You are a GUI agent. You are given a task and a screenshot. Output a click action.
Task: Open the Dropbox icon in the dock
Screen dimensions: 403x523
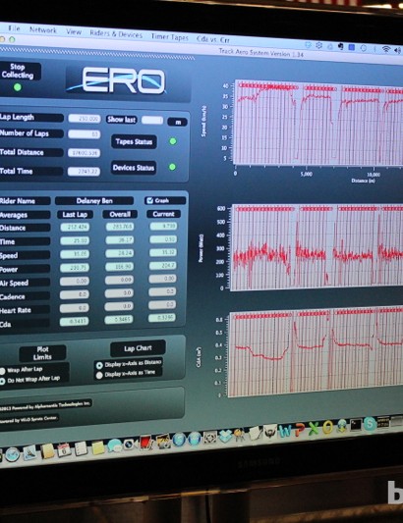coord(224,436)
